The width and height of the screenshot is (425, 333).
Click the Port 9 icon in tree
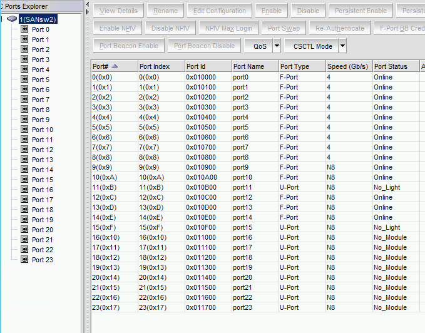point(24,120)
